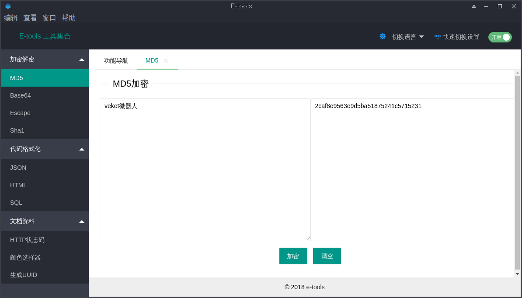Screen dimensions: 522x298
Task: Close the MD5 tab with its X
Action: [x=166, y=60]
